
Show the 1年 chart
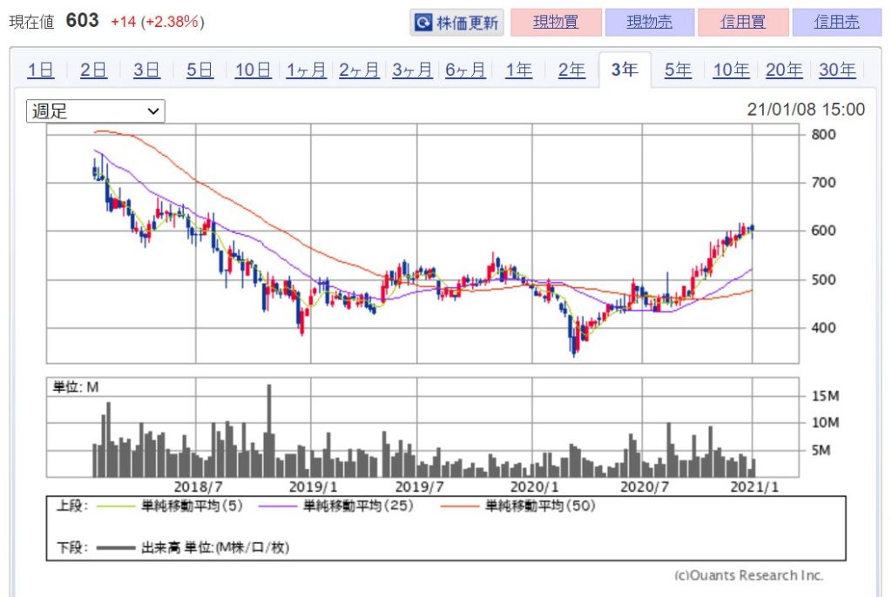click(519, 70)
